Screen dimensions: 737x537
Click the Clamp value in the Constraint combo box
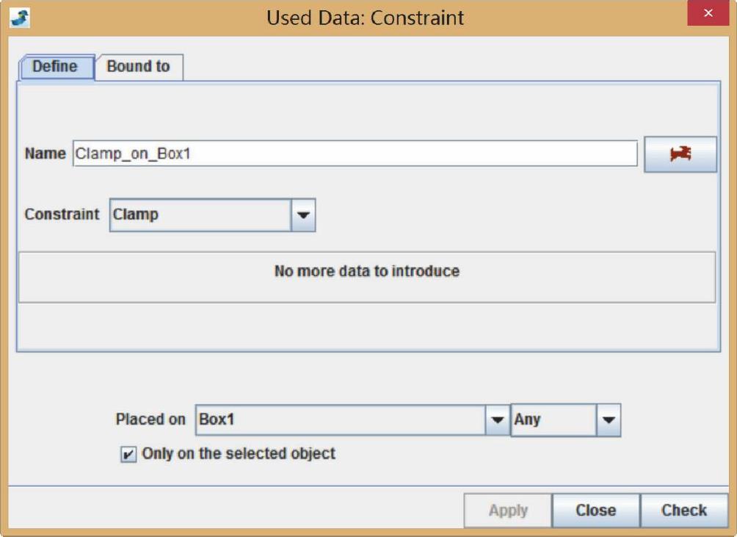(200, 215)
